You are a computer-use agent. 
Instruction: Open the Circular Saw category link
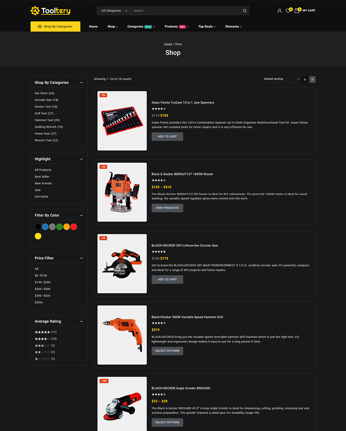point(46,100)
